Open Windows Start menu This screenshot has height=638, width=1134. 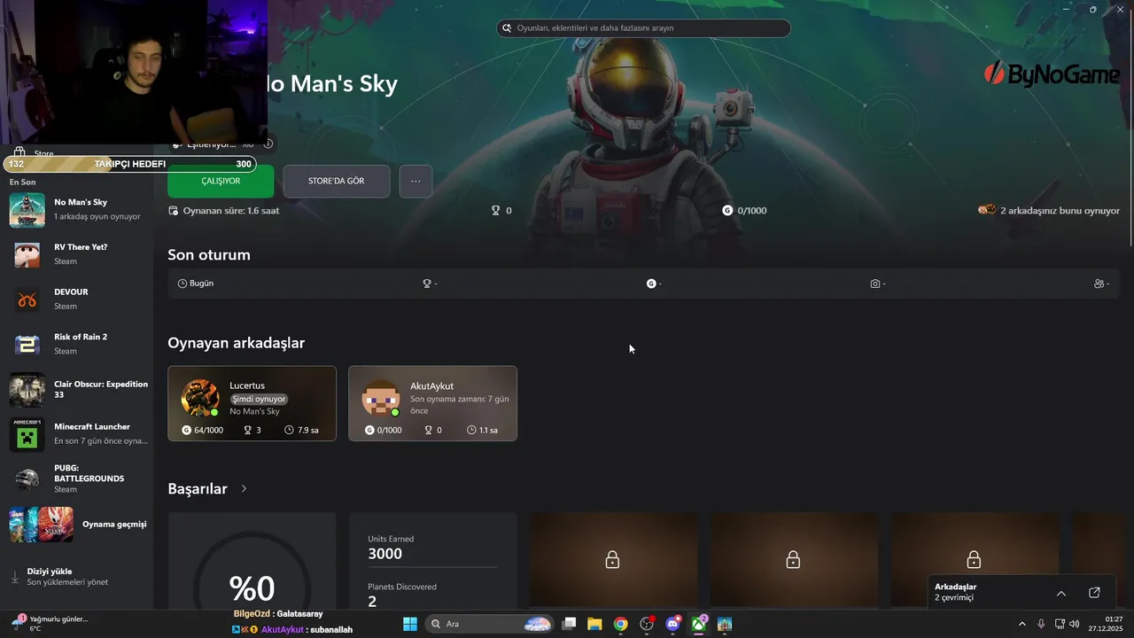[410, 624]
